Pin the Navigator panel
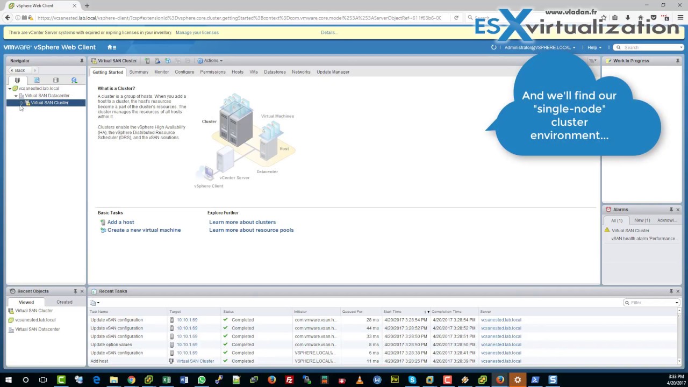This screenshot has width=688, height=387. click(82, 61)
